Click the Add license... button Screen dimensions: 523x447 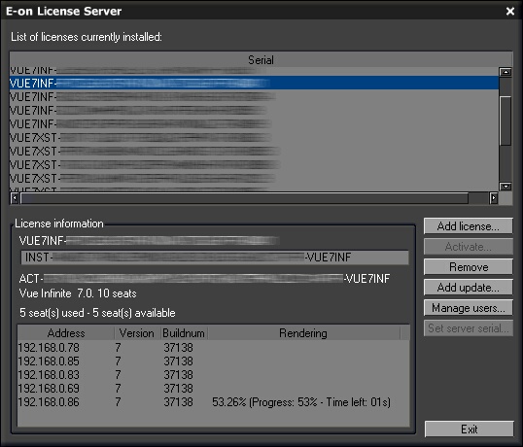click(468, 226)
